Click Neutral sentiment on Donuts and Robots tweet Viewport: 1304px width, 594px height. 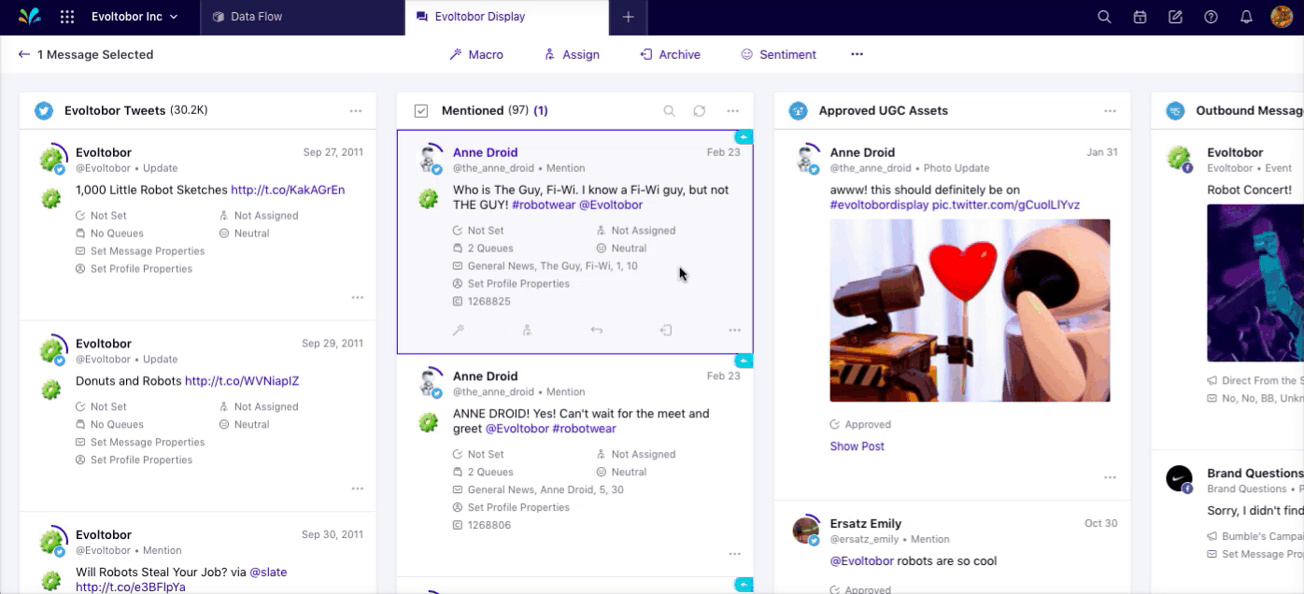(244, 424)
